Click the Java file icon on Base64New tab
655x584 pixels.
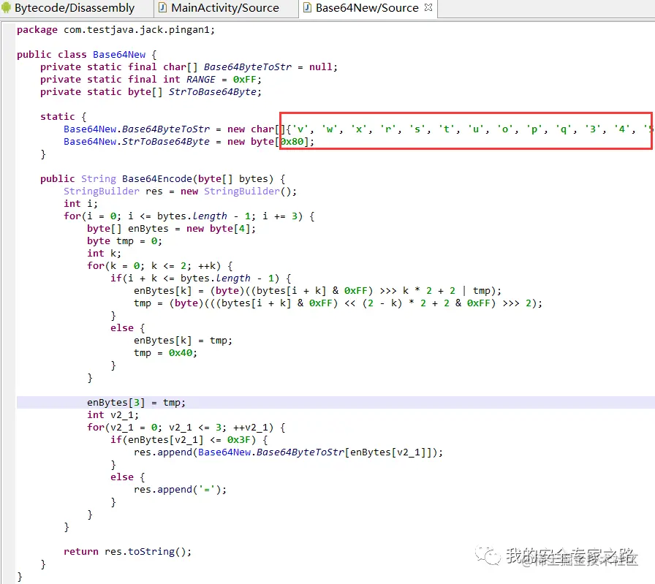coord(308,7)
